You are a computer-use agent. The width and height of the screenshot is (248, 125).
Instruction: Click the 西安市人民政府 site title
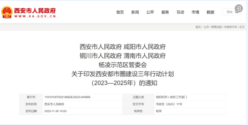35,11
